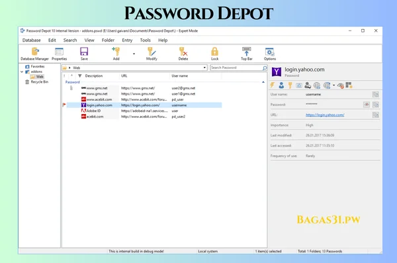
Task: Click the search magnifier icon
Action: (x=265, y=68)
